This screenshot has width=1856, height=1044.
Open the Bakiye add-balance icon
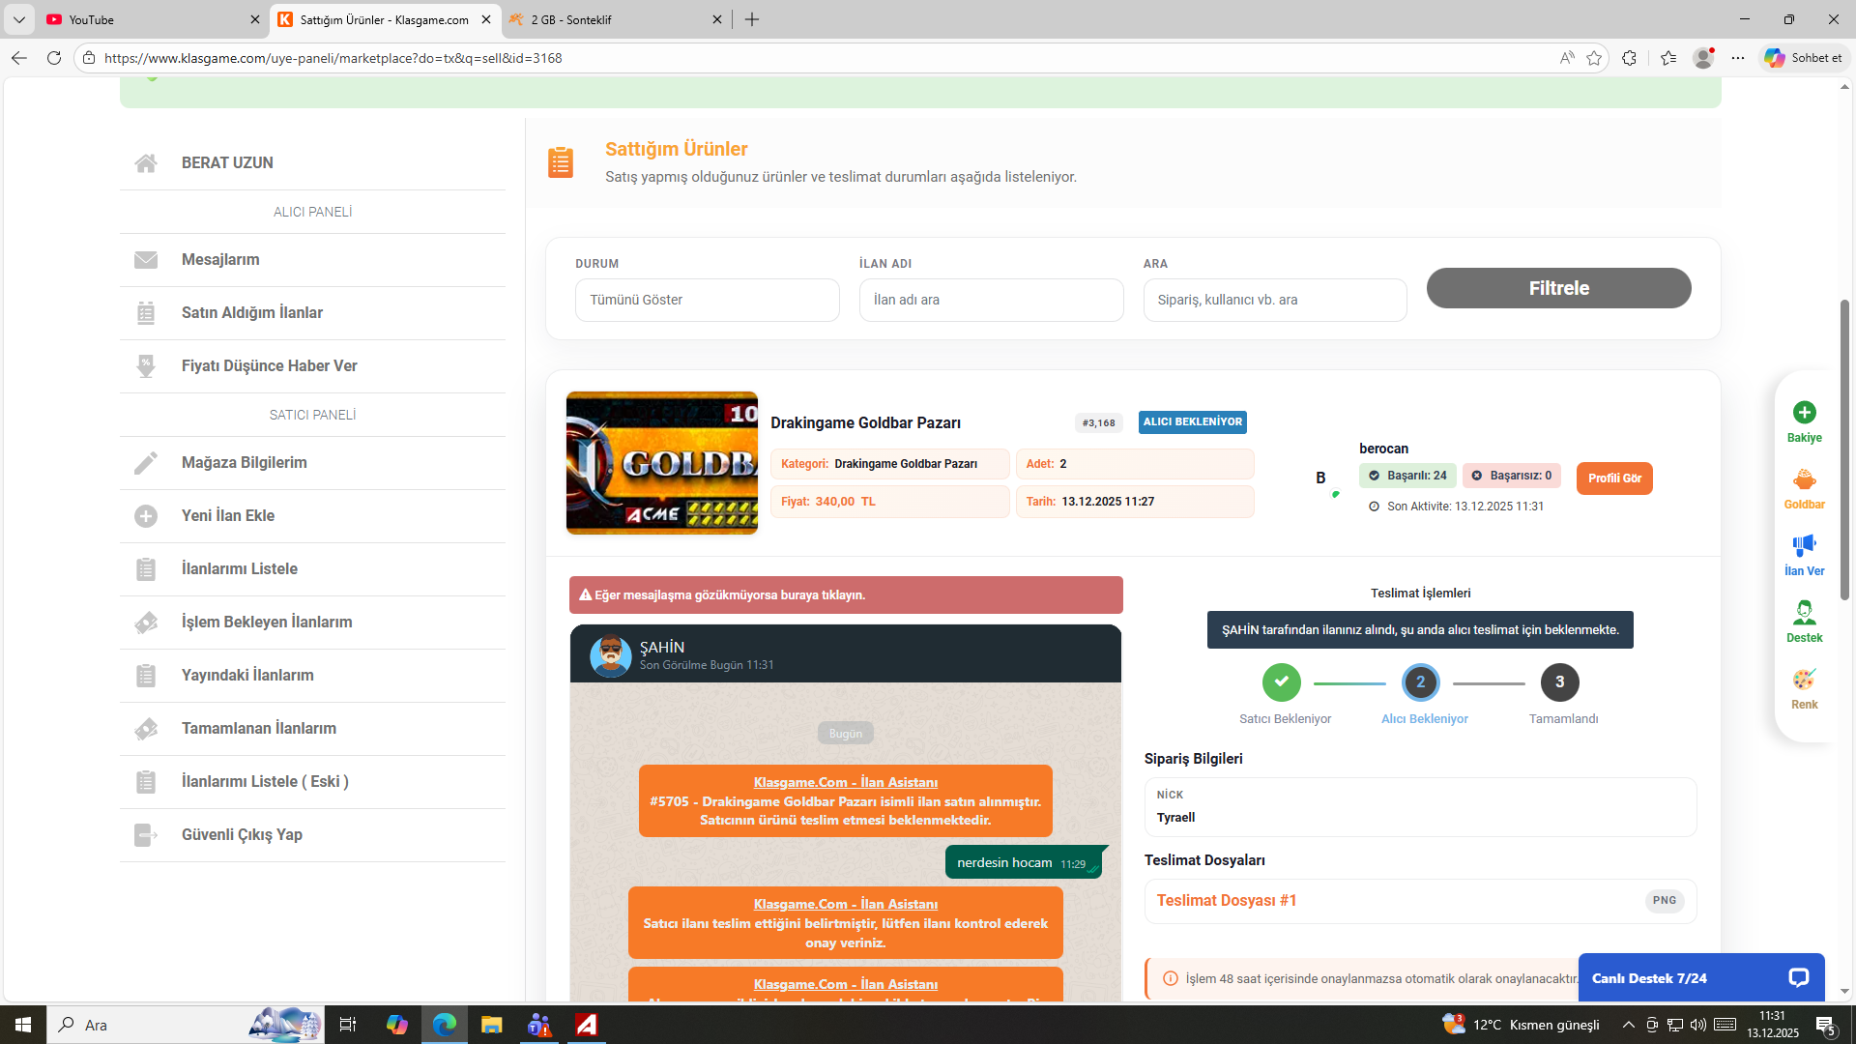point(1804,413)
